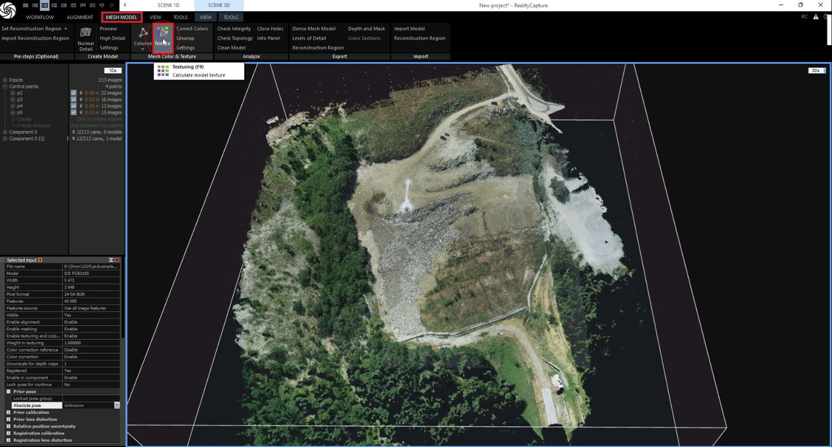832x447 pixels.
Task: Click the 3Ds view label in viewport
Action: tap(815, 70)
